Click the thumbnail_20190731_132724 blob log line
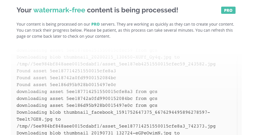The width and height of the screenshot is (256, 135). click(x=98, y=133)
